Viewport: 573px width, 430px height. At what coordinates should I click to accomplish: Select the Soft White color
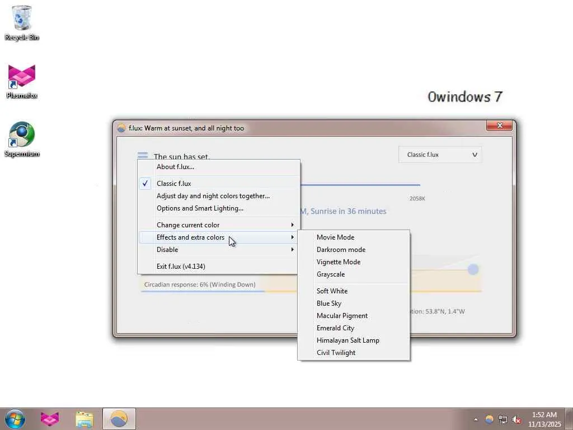click(x=354, y=291)
